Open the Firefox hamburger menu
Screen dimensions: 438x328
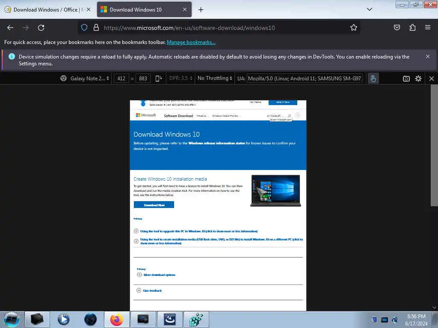click(x=428, y=27)
